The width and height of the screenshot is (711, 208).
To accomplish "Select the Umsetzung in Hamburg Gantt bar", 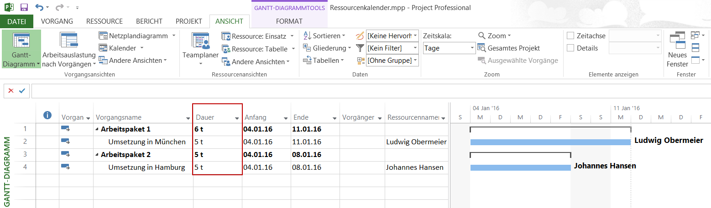I will click(520, 167).
